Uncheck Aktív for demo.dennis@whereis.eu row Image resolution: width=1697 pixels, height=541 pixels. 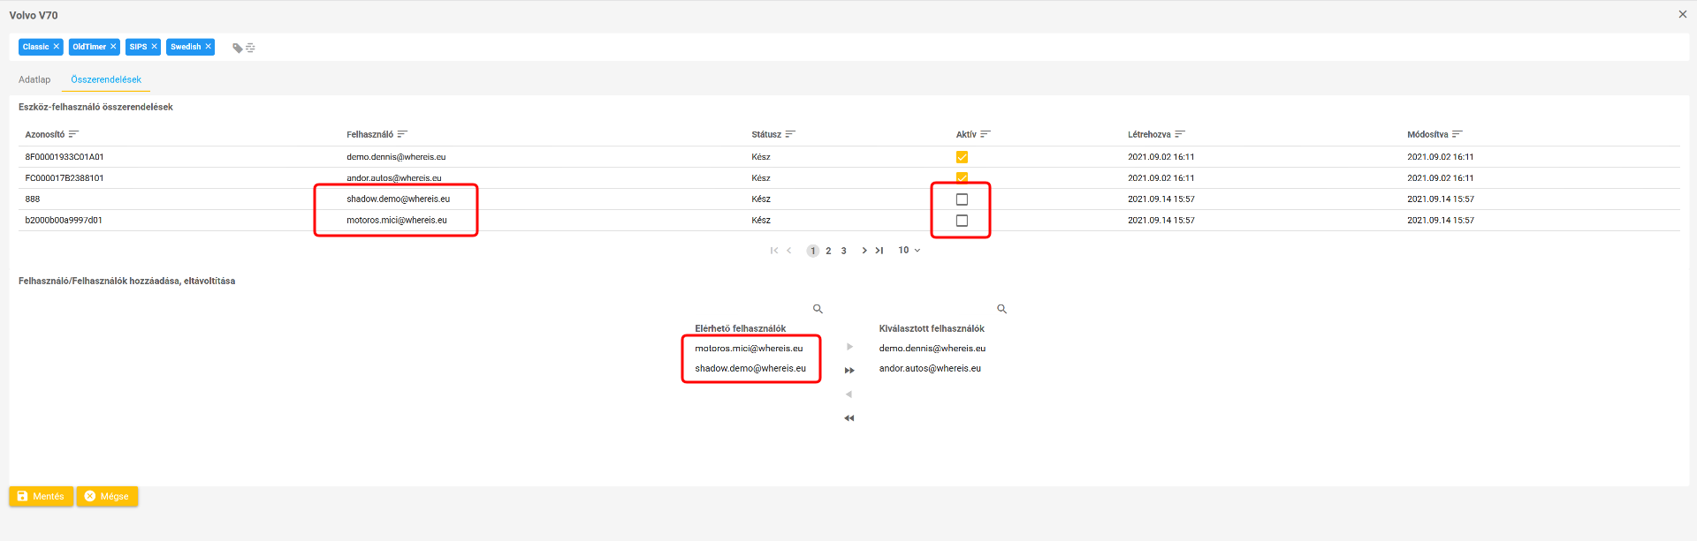click(962, 157)
